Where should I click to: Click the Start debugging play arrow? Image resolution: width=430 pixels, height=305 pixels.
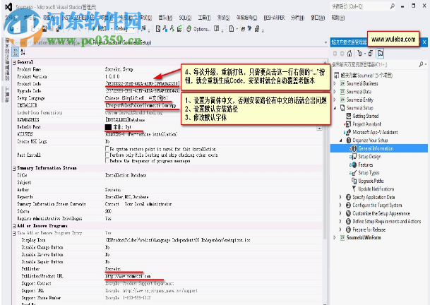coord(94,28)
